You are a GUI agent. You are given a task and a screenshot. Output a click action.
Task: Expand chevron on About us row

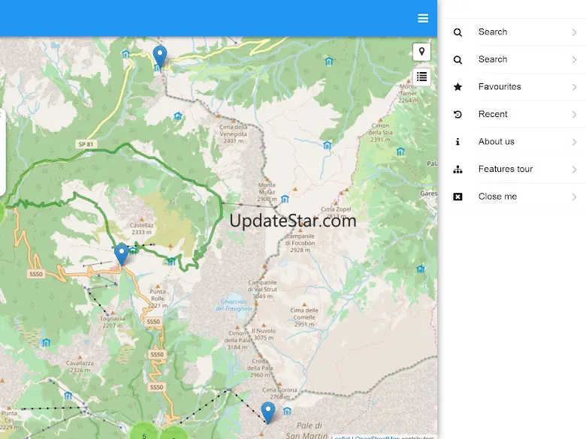[x=575, y=143]
